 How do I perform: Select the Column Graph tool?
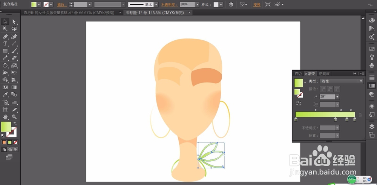pyautogui.click(x=14, y=102)
